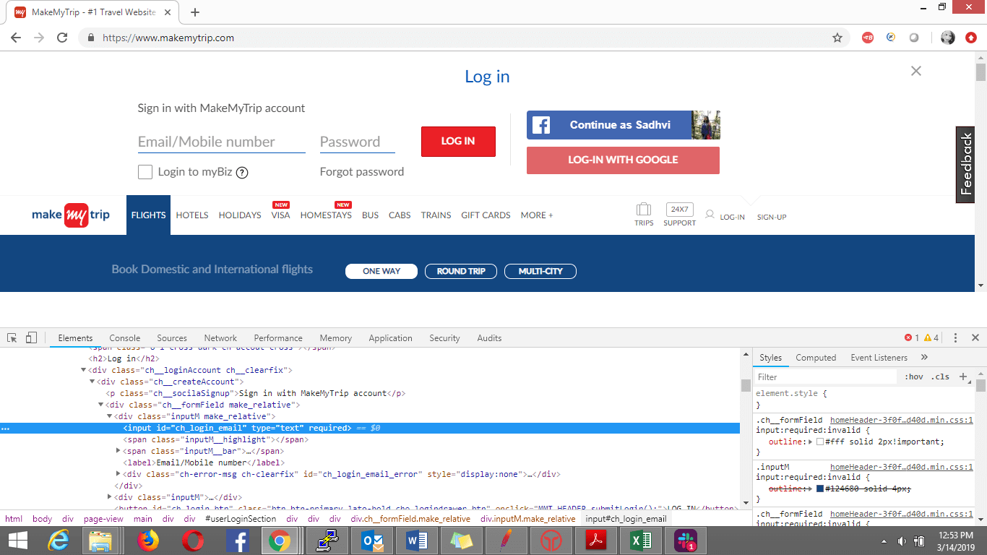Select the ONE WAY trip option
Screen dimensions: 987x555
382,271
